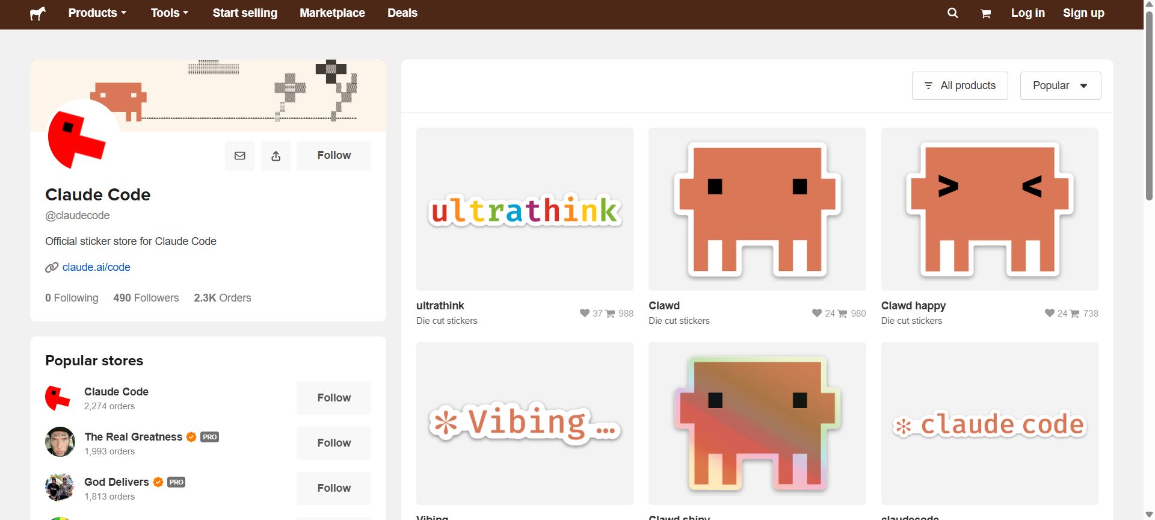Click the heart icon on Clawd sticker
Screen dimensions: 1155x520
click(816, 313)
